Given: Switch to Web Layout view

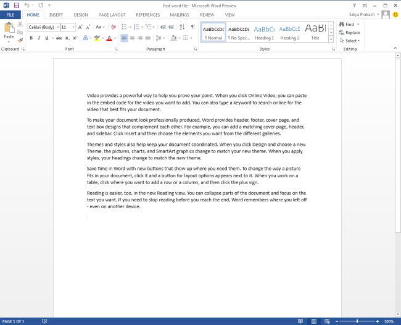Looking at the screenshot, I should tap(327, 321).
